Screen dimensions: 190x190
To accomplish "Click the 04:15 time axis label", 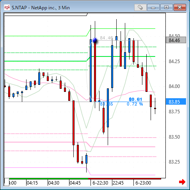I will [x=32, y=183].
